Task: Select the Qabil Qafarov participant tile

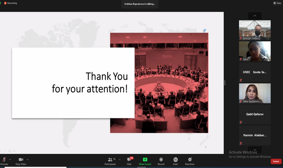Action: click(254, 114)
